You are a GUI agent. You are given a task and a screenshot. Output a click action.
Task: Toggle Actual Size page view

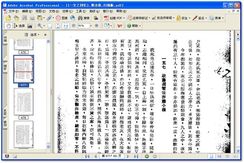50,26
